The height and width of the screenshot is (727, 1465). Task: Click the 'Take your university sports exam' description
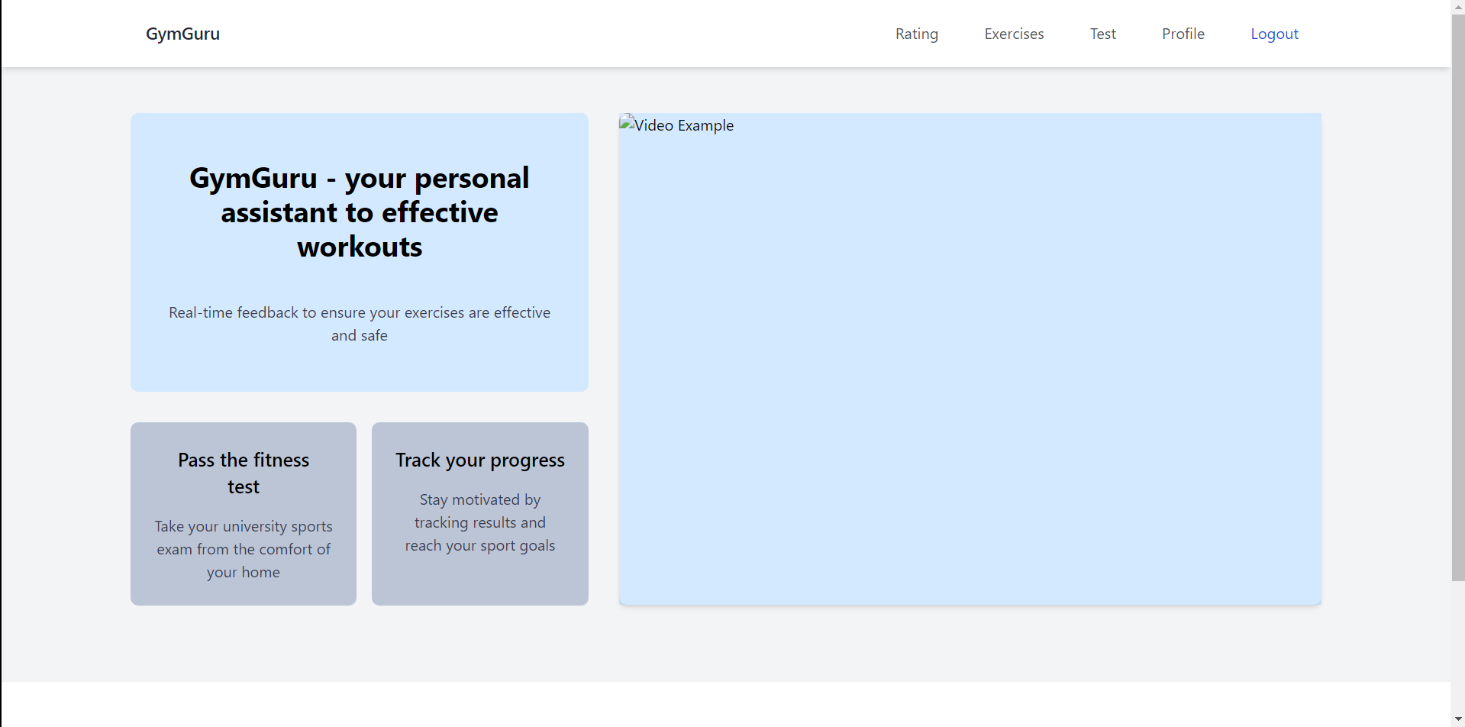[x=243, y=549]
